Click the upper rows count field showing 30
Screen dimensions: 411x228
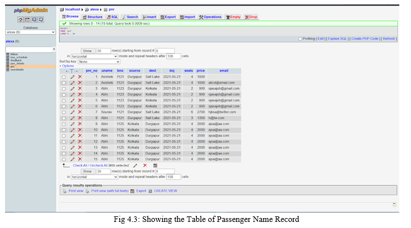click(103, 50)
